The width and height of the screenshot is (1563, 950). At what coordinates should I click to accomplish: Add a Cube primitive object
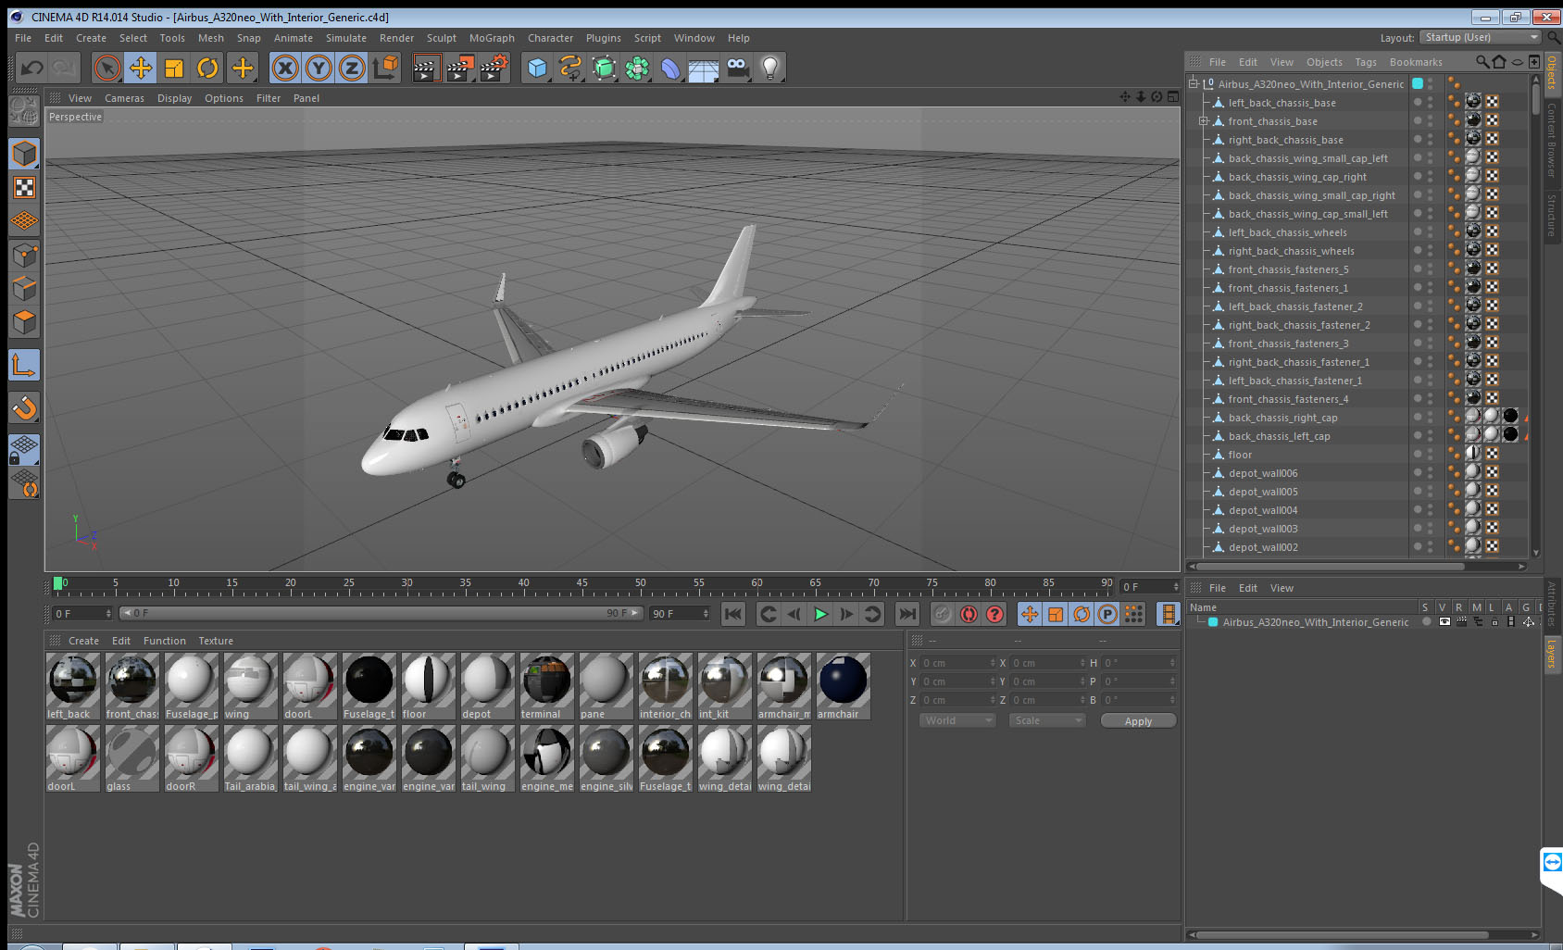[x=537, y=68]
